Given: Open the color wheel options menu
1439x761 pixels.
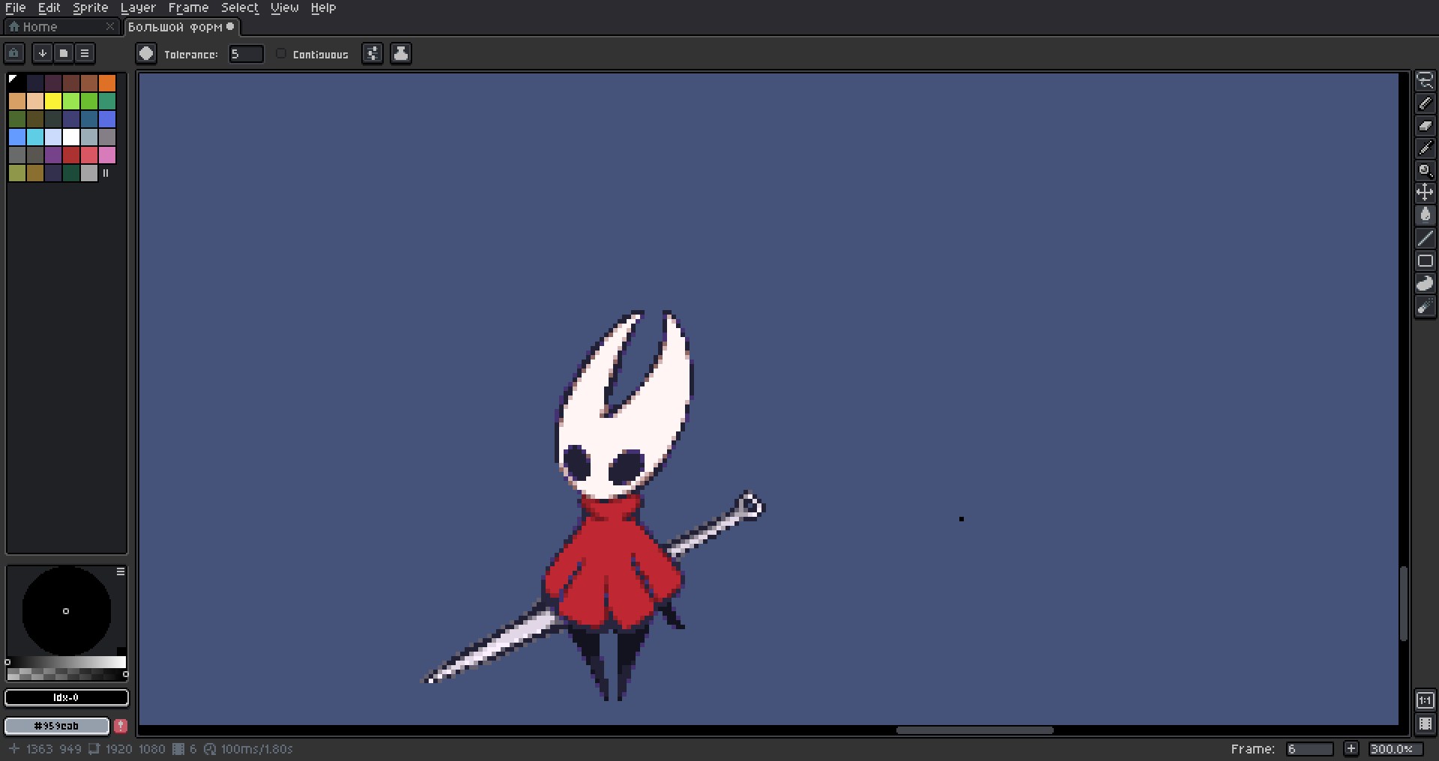Looking at the screenshot, I should (121, 571).
